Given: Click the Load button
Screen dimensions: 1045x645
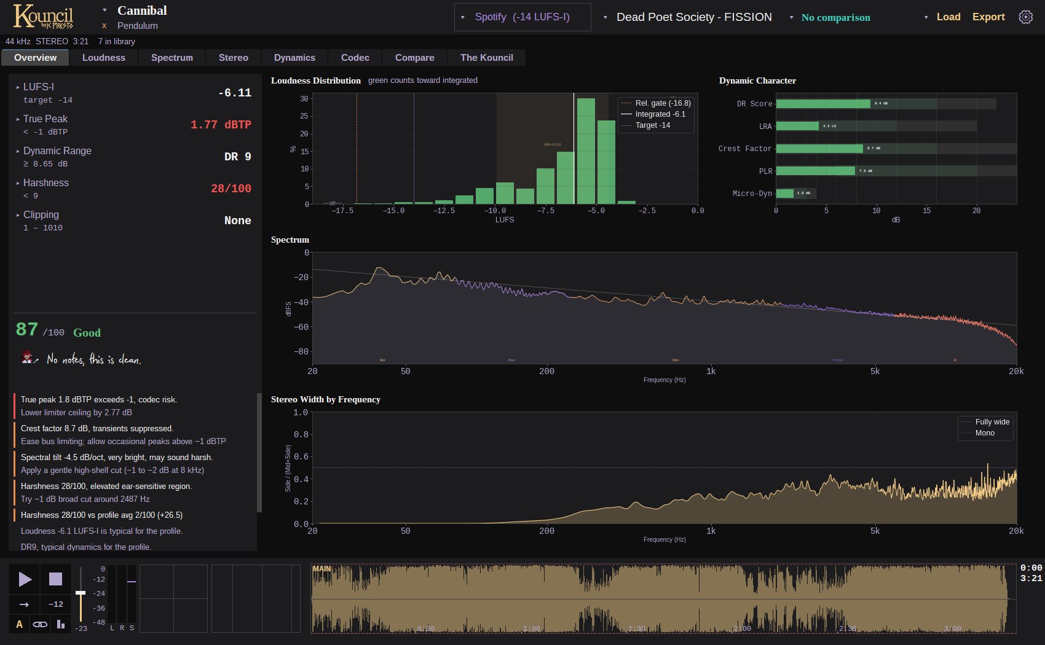Looking at the screenshot, I should [x=948, y=17].
